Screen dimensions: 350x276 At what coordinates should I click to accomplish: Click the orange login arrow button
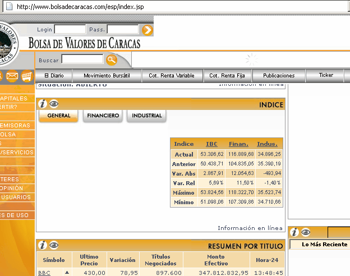(x=148, y=30)
